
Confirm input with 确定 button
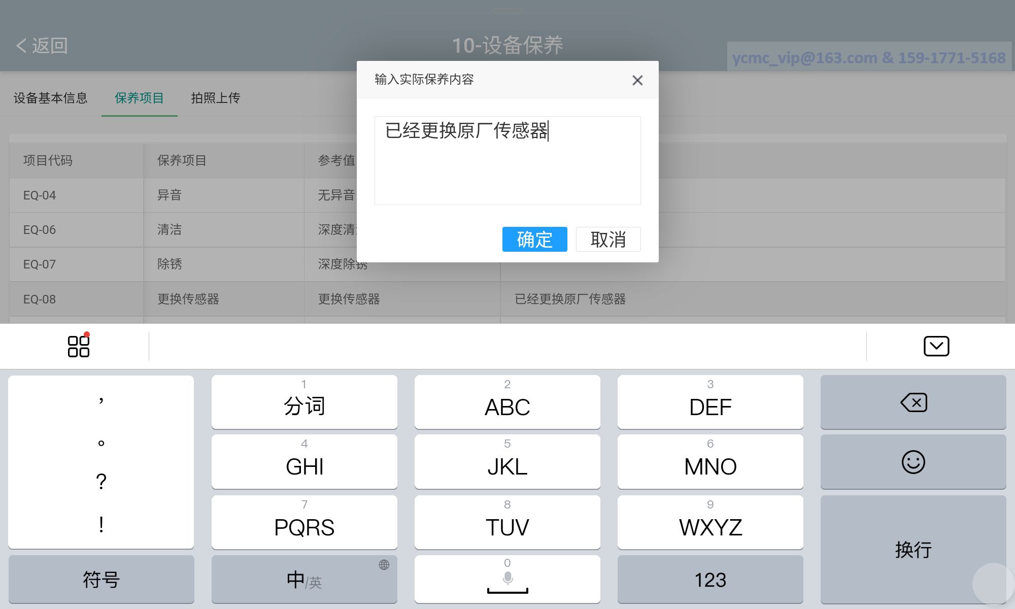pyautogui.click(x=534, y=239)
